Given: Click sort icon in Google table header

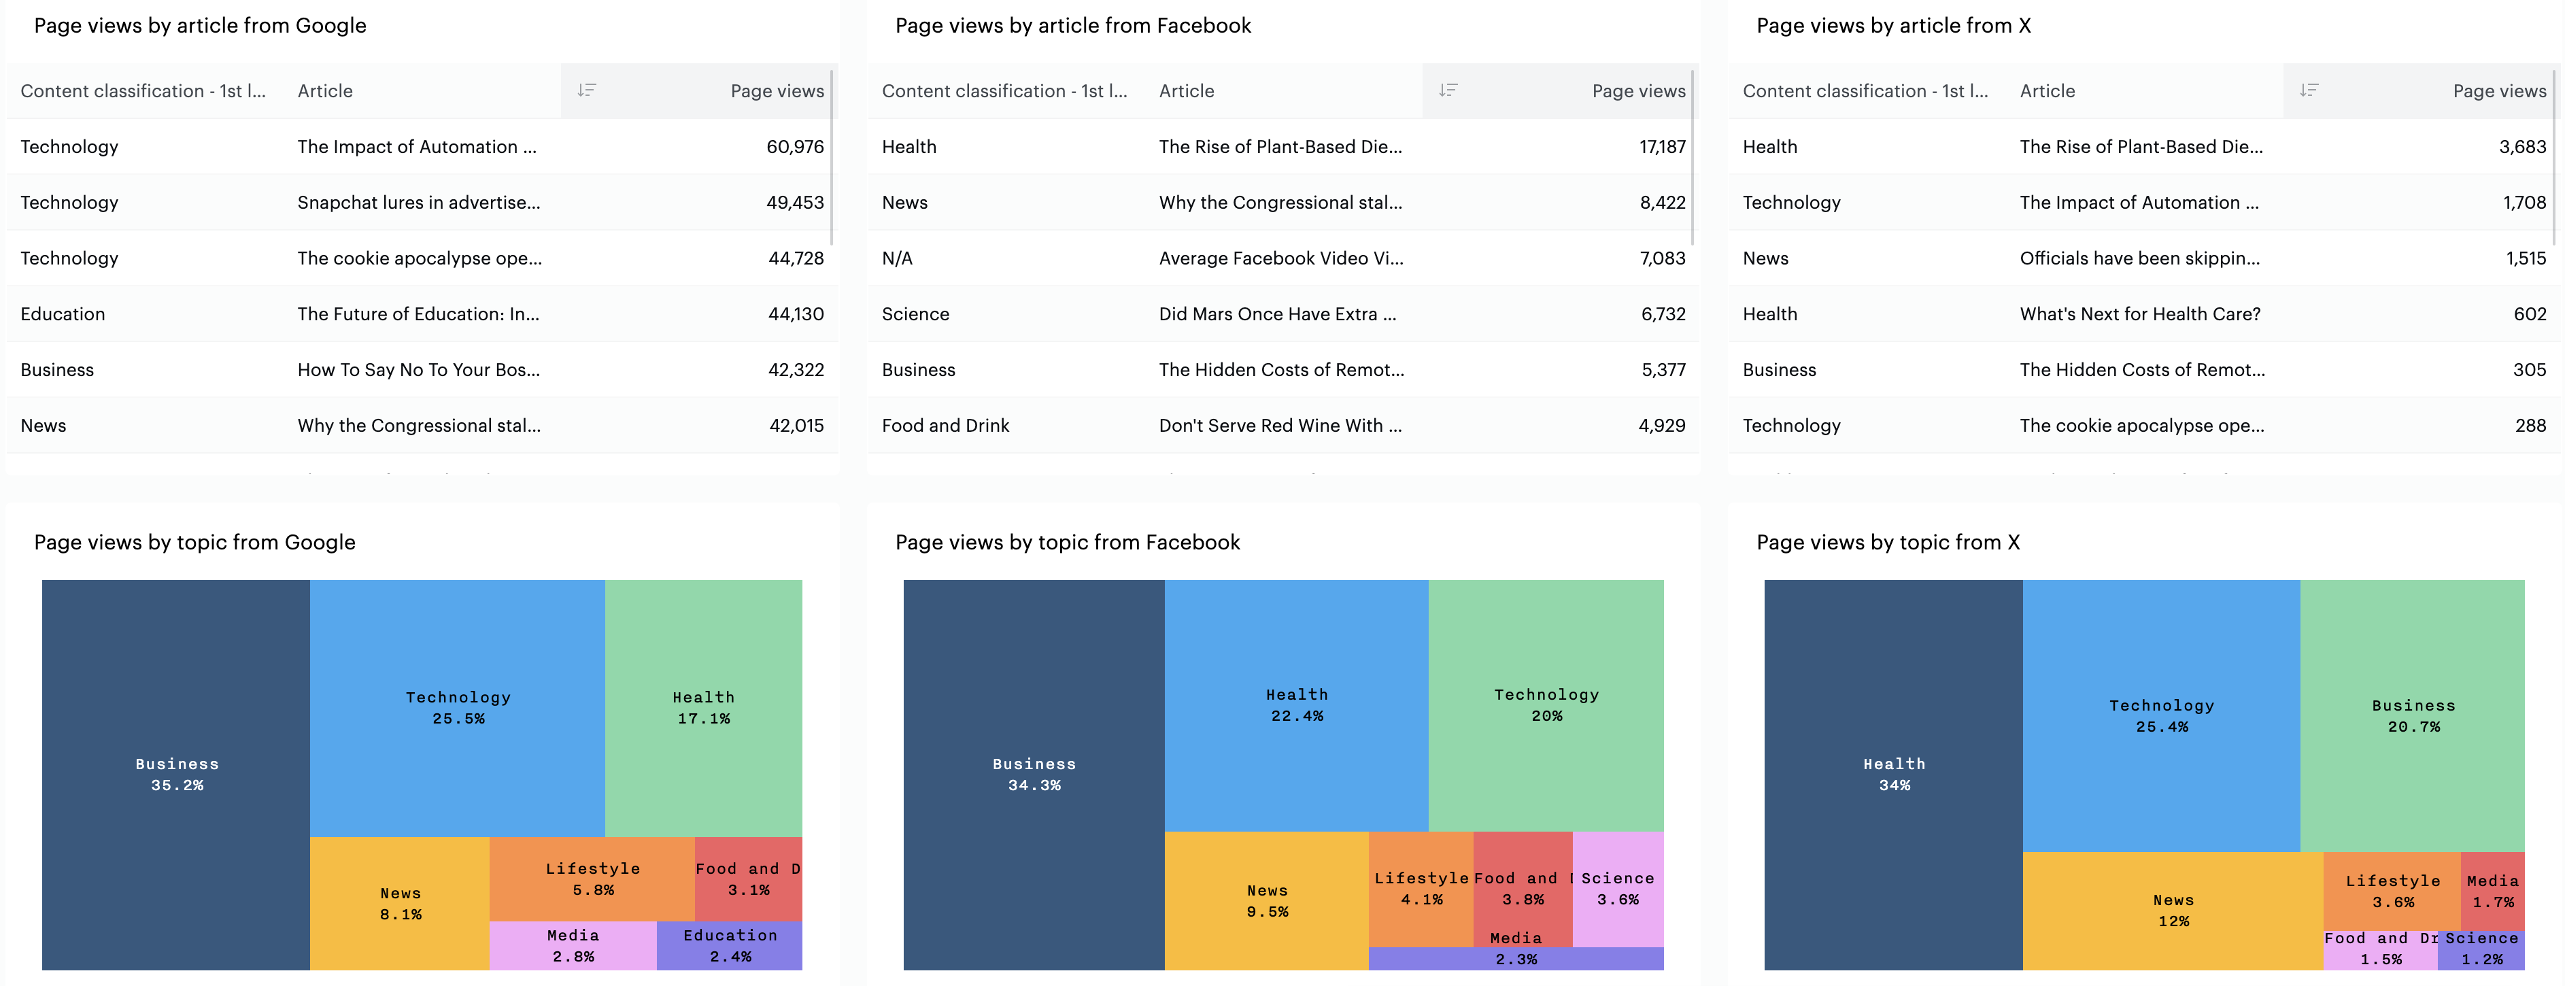Looking at the screenshot, I should pyautogui.click(x=586, y=90).
